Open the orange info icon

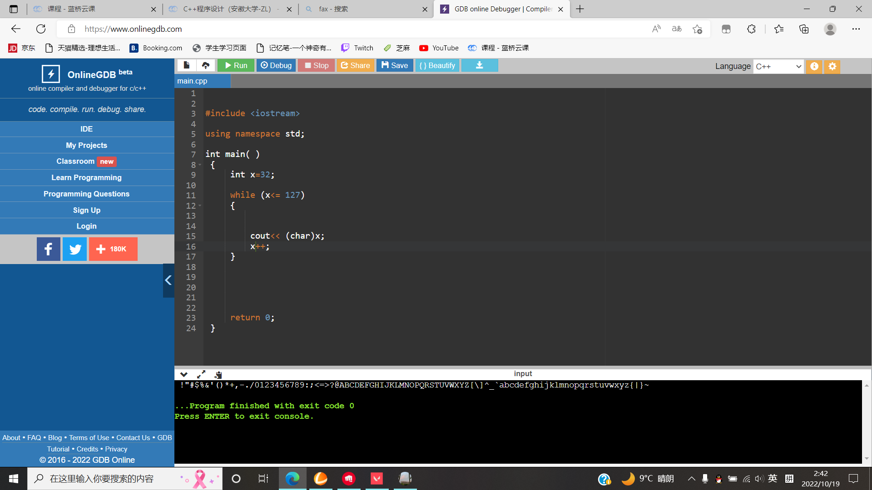tap(814, 66)
